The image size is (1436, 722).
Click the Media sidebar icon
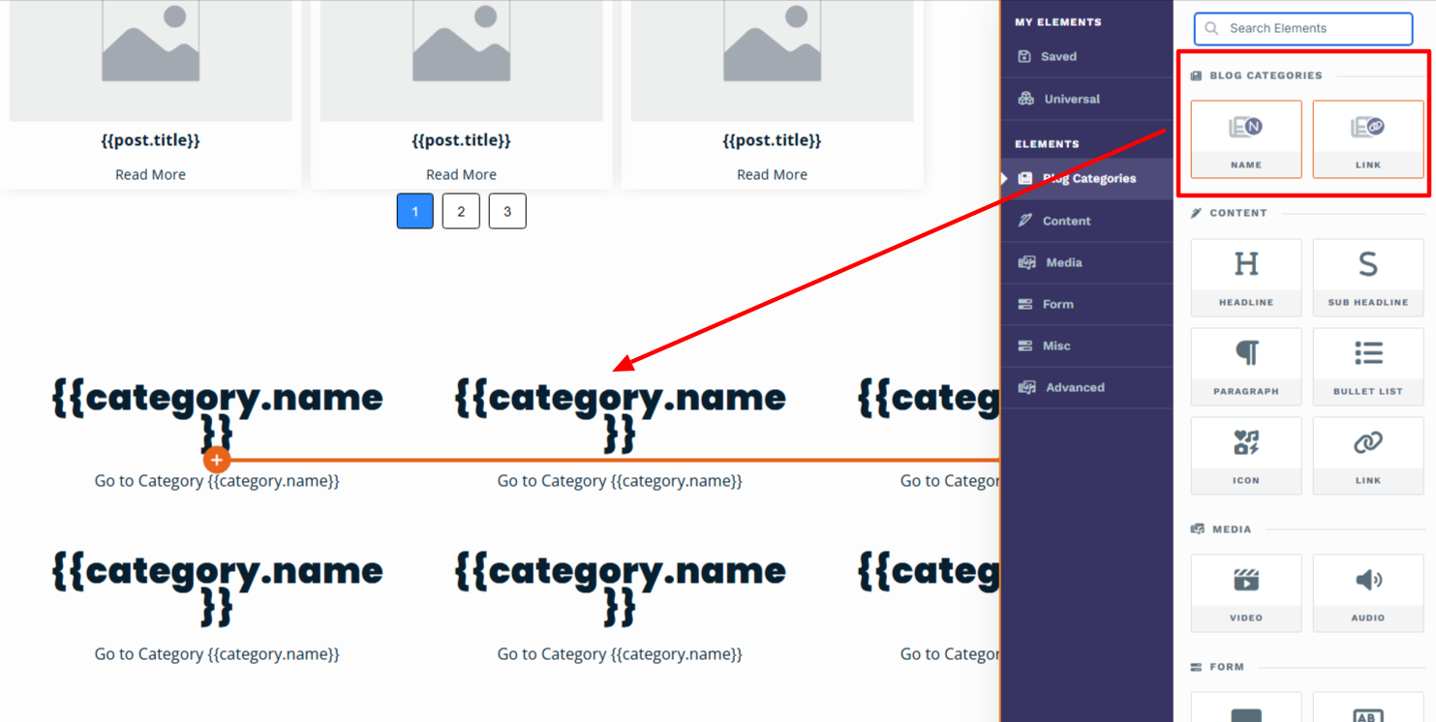(x=1027, y=262)
